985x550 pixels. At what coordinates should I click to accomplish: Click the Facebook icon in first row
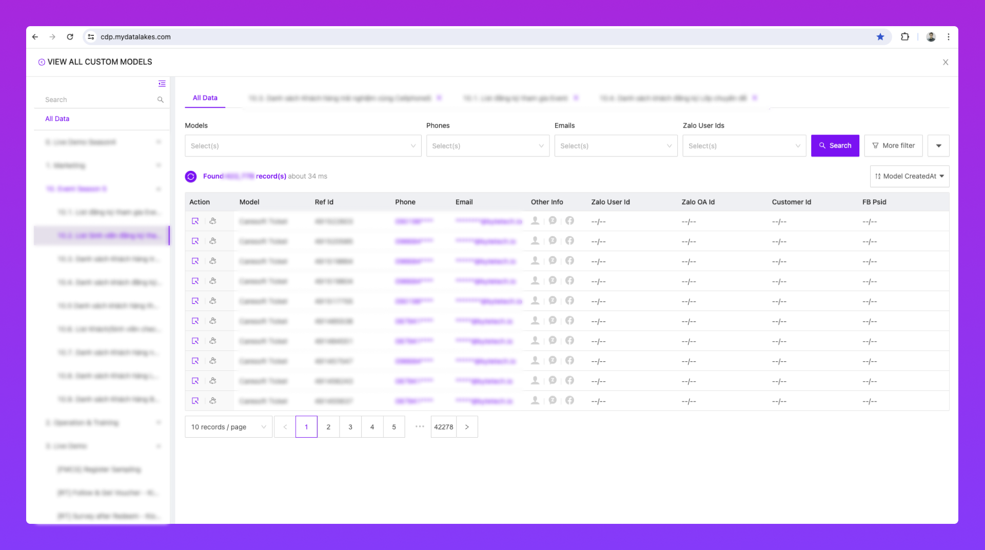coord(569,221)
